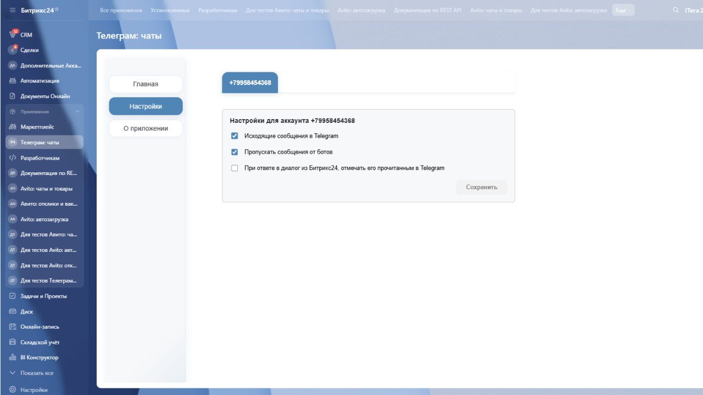Image resolution: width=703 pixels, height=395 pixels.
Task: Enable marking dialog as read in Telegram checkbox
Action: coord(235,168)
